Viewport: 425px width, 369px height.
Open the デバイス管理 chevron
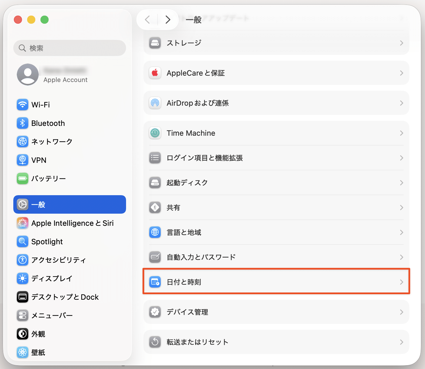click(402, 312)
